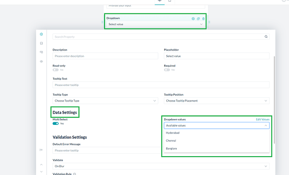Open the visibility eye icon in sidebar
Viewport: 289px width, 175px height.
click(x=41, y=61)
